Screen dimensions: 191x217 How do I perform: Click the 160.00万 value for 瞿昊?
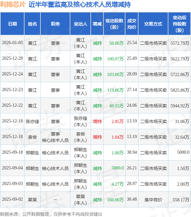coord(115,199)
